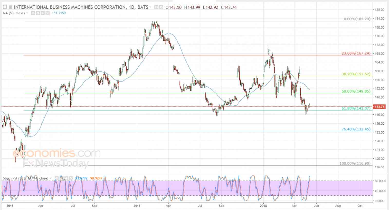Toggle main symbol visibility eye icon
Image resolution: width=389 pixels, height=210 pixels.
pyautogui.click(x=156, y=7)
